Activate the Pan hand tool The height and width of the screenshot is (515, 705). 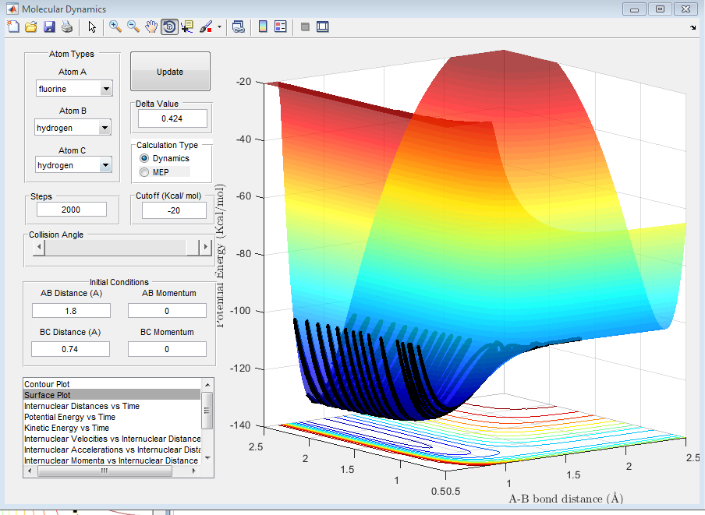tap(151, 27)
